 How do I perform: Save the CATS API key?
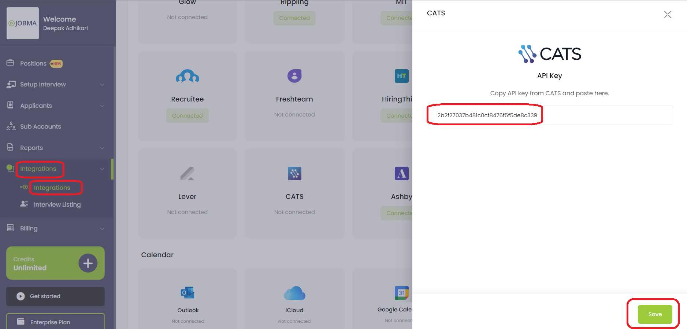[x=655, y=314]
